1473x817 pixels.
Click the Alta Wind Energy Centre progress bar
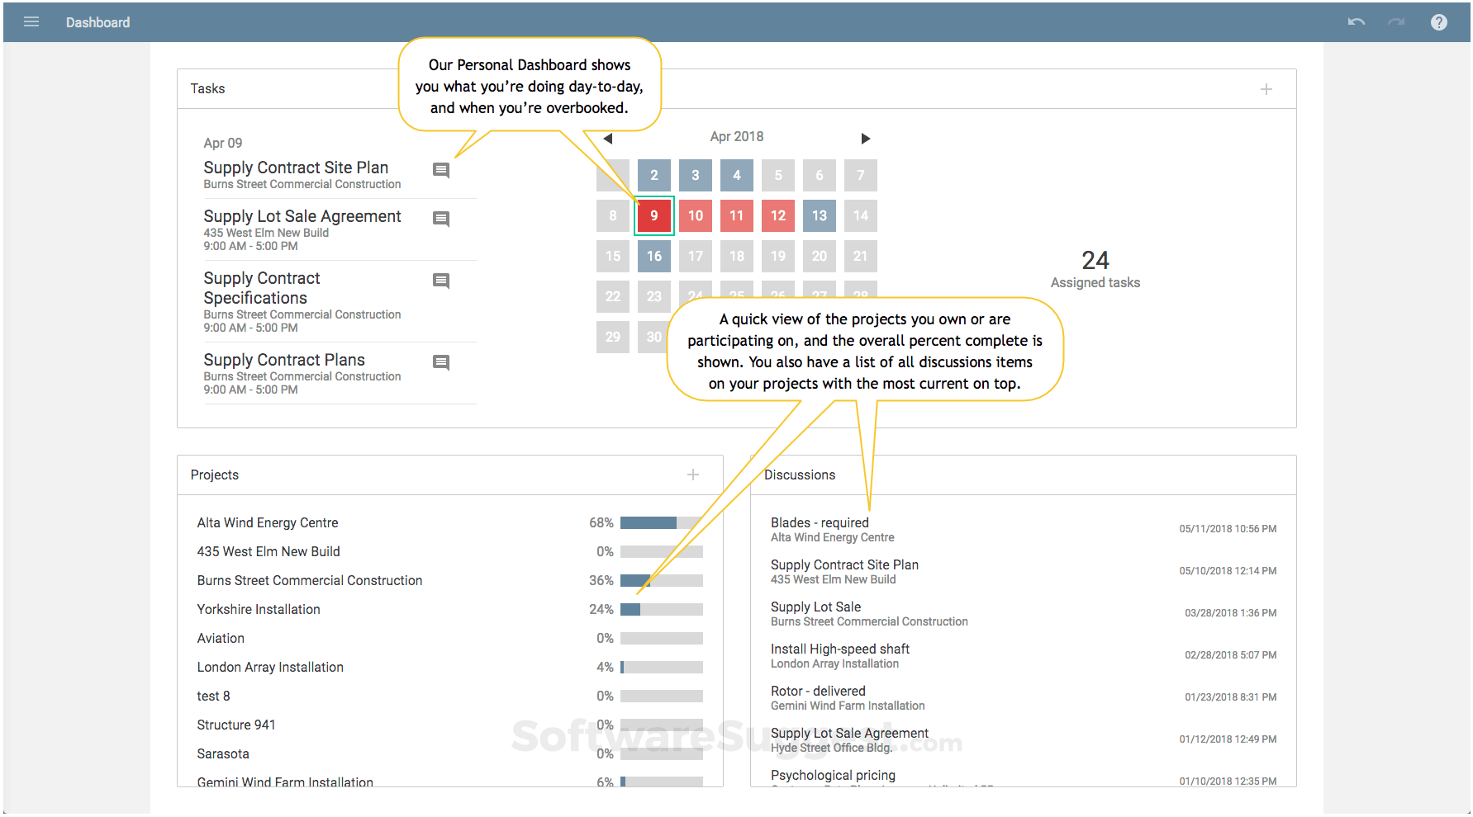tap(661, 522)
